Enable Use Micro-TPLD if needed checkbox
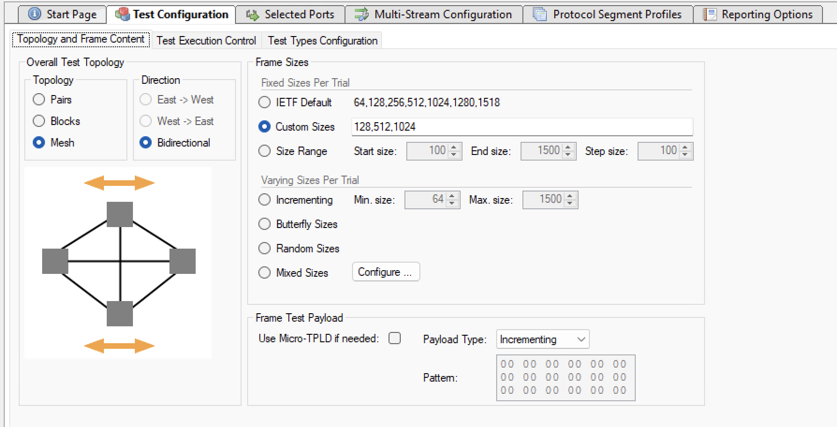The width and height of the screenshot is (837, 427). pos(395,338)
